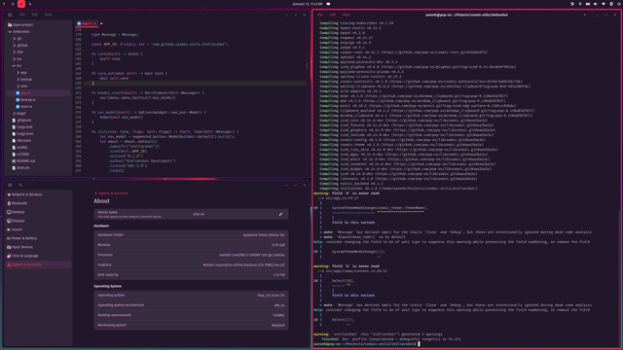Switch to workspace 1 in top panel
Screen dimensions: 623x350
(x=4, y=4)
